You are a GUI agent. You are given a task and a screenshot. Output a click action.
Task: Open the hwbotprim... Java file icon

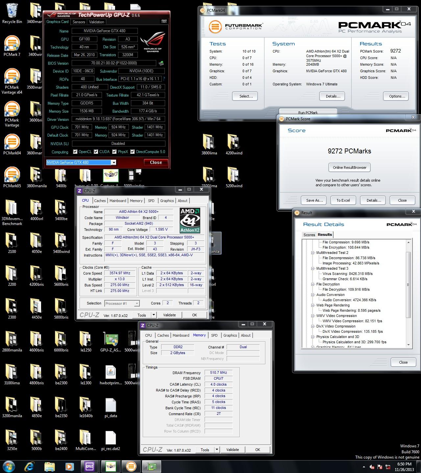pos(111,374)
